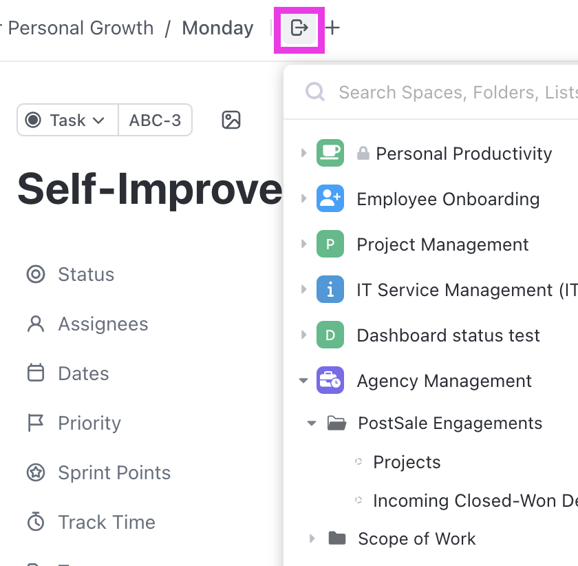
Task: Click the Track Time clock icon
Action: pos(36,522)
